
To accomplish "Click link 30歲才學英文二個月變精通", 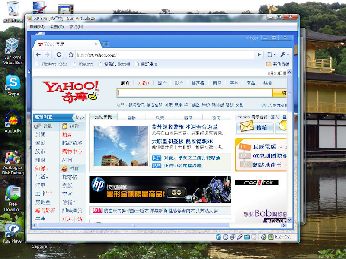I will point(192,158).
